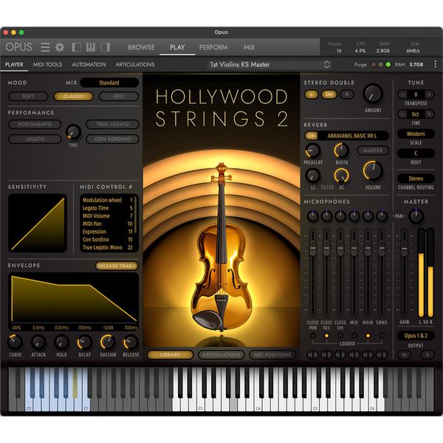
Task: Adjust the envelope Release knob
Action: click(x=131, y=343)
